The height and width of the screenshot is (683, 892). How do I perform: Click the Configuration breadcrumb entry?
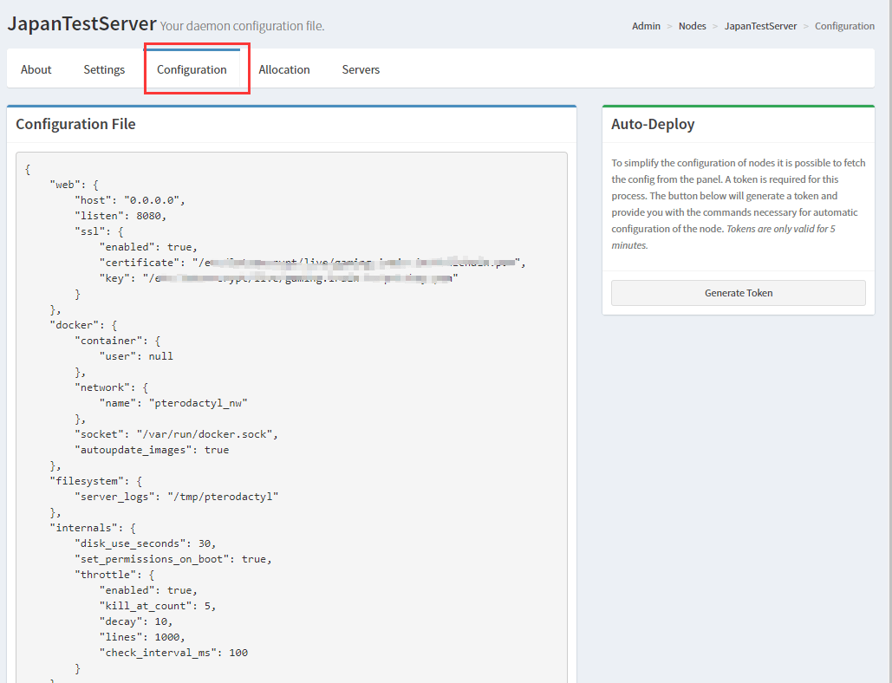pos(844,26)
